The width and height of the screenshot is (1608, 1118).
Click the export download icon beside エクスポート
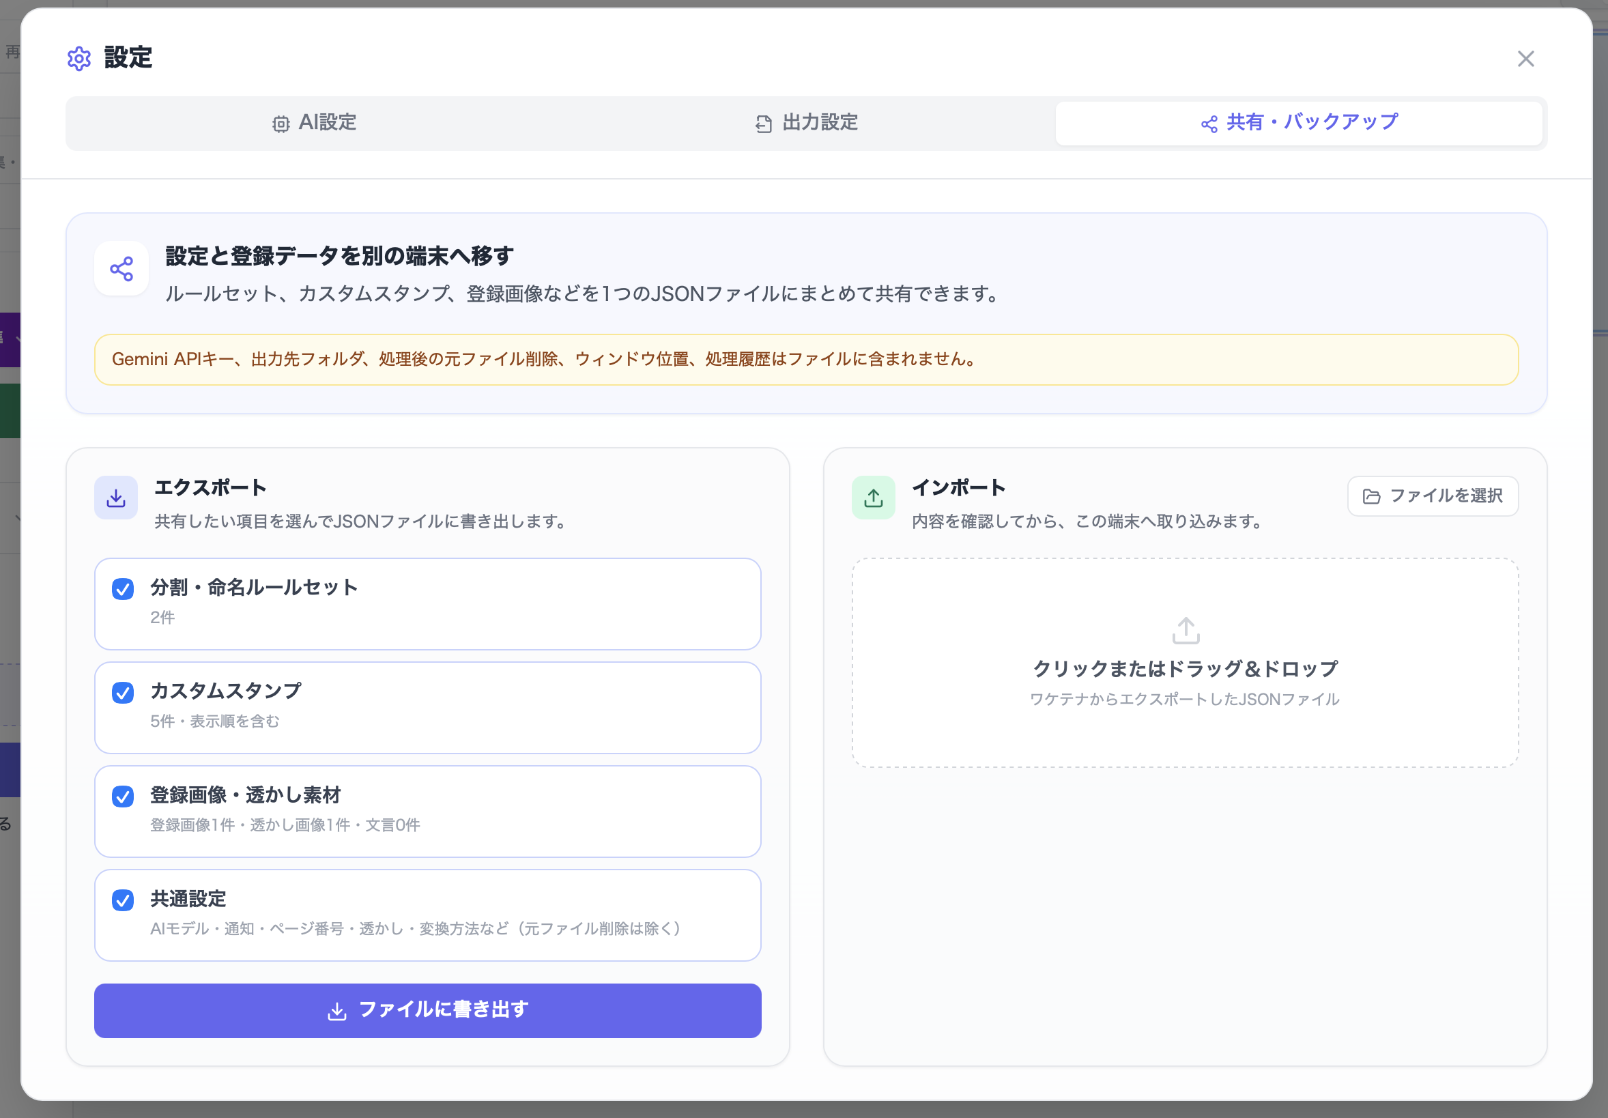[x=116, y=498]
